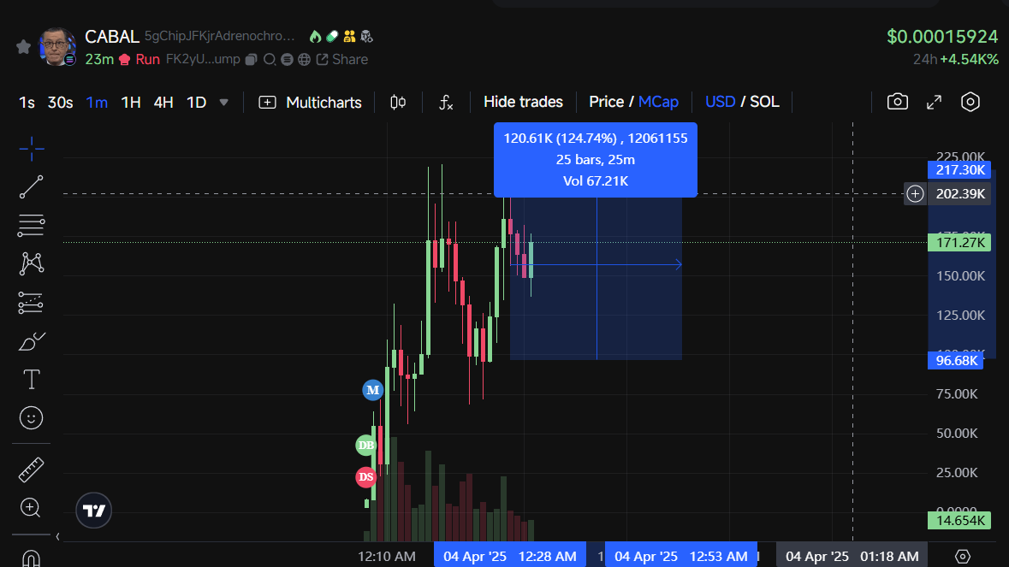Click the blue M migration marker
The height and width of the screenshot is (567, 1009).
coord(372,390)
